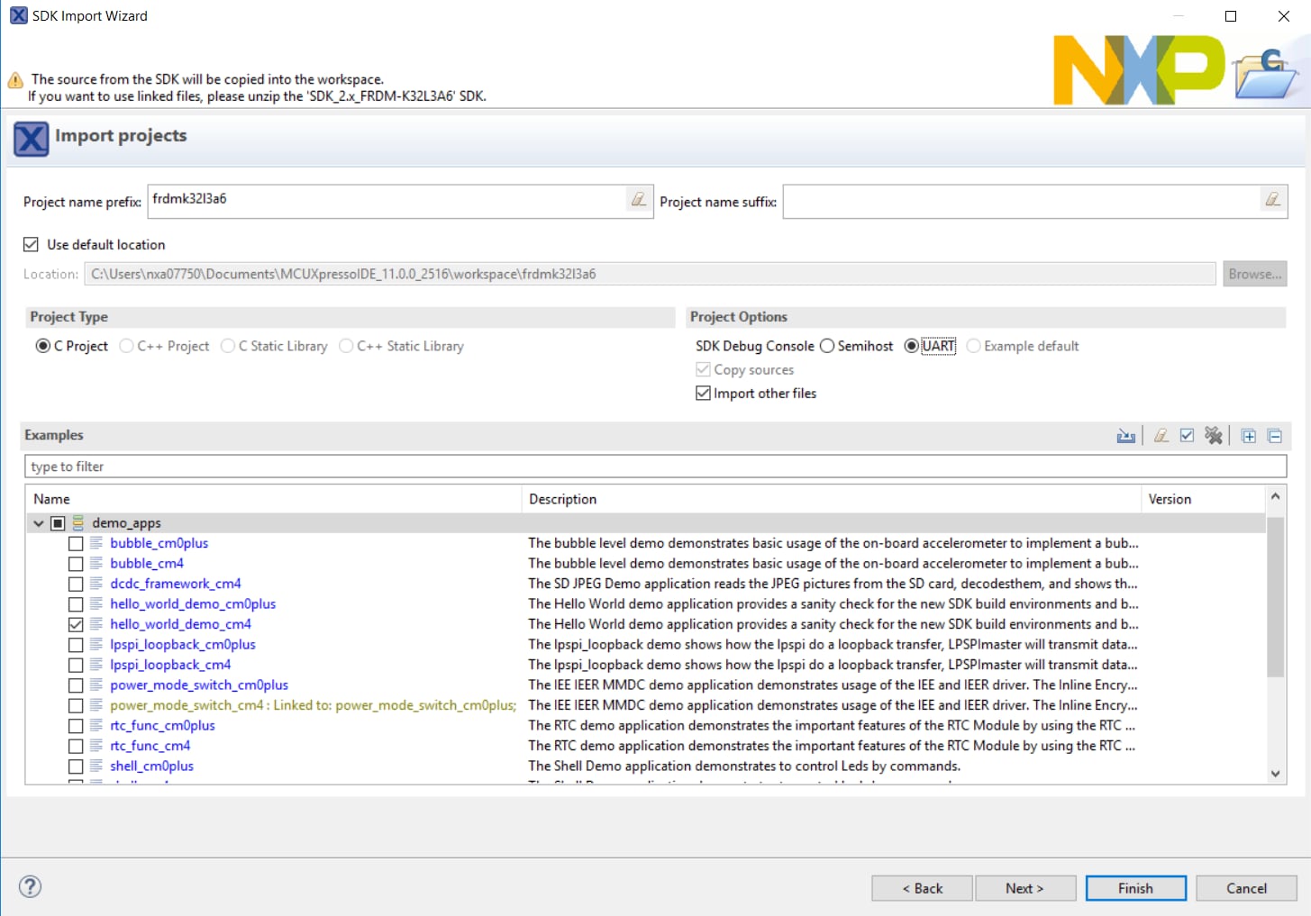The width and height of the screenshot is (1311, 916).
Task: Toggle the Import other files checkbox
Action: pyautogui.click(x=704, y=394)
